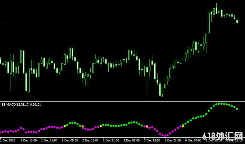Click the BB MACD(12,26,10) 0.00121 indicator label

pos(21,105)
